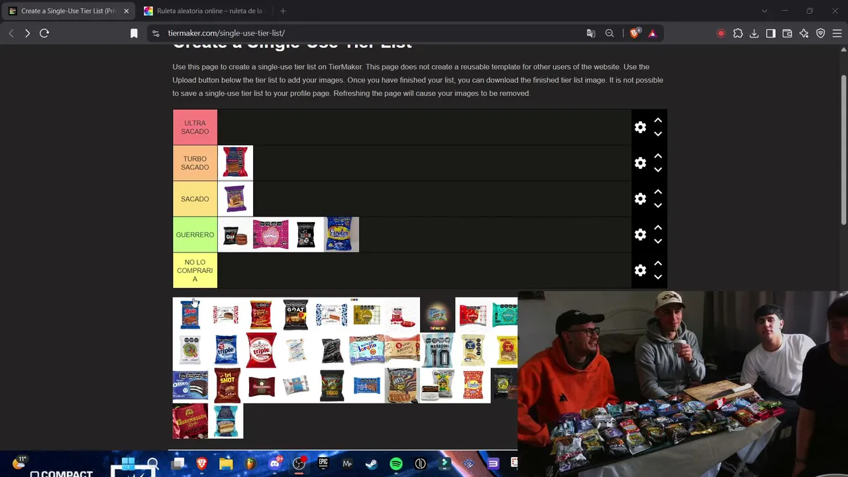Open Leo AI sparkle icon
Screen dimensions: 848x477
pos(804,33)
